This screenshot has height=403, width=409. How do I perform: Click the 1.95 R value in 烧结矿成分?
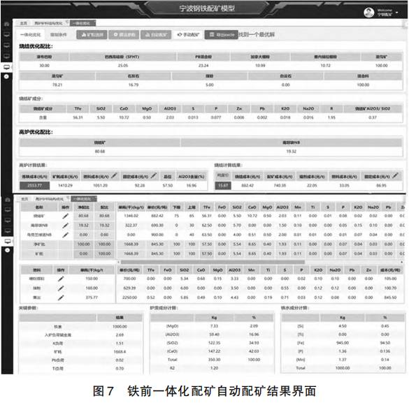pos(331,117)
